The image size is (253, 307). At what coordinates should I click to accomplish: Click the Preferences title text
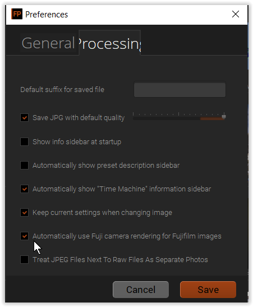[47, 15]
